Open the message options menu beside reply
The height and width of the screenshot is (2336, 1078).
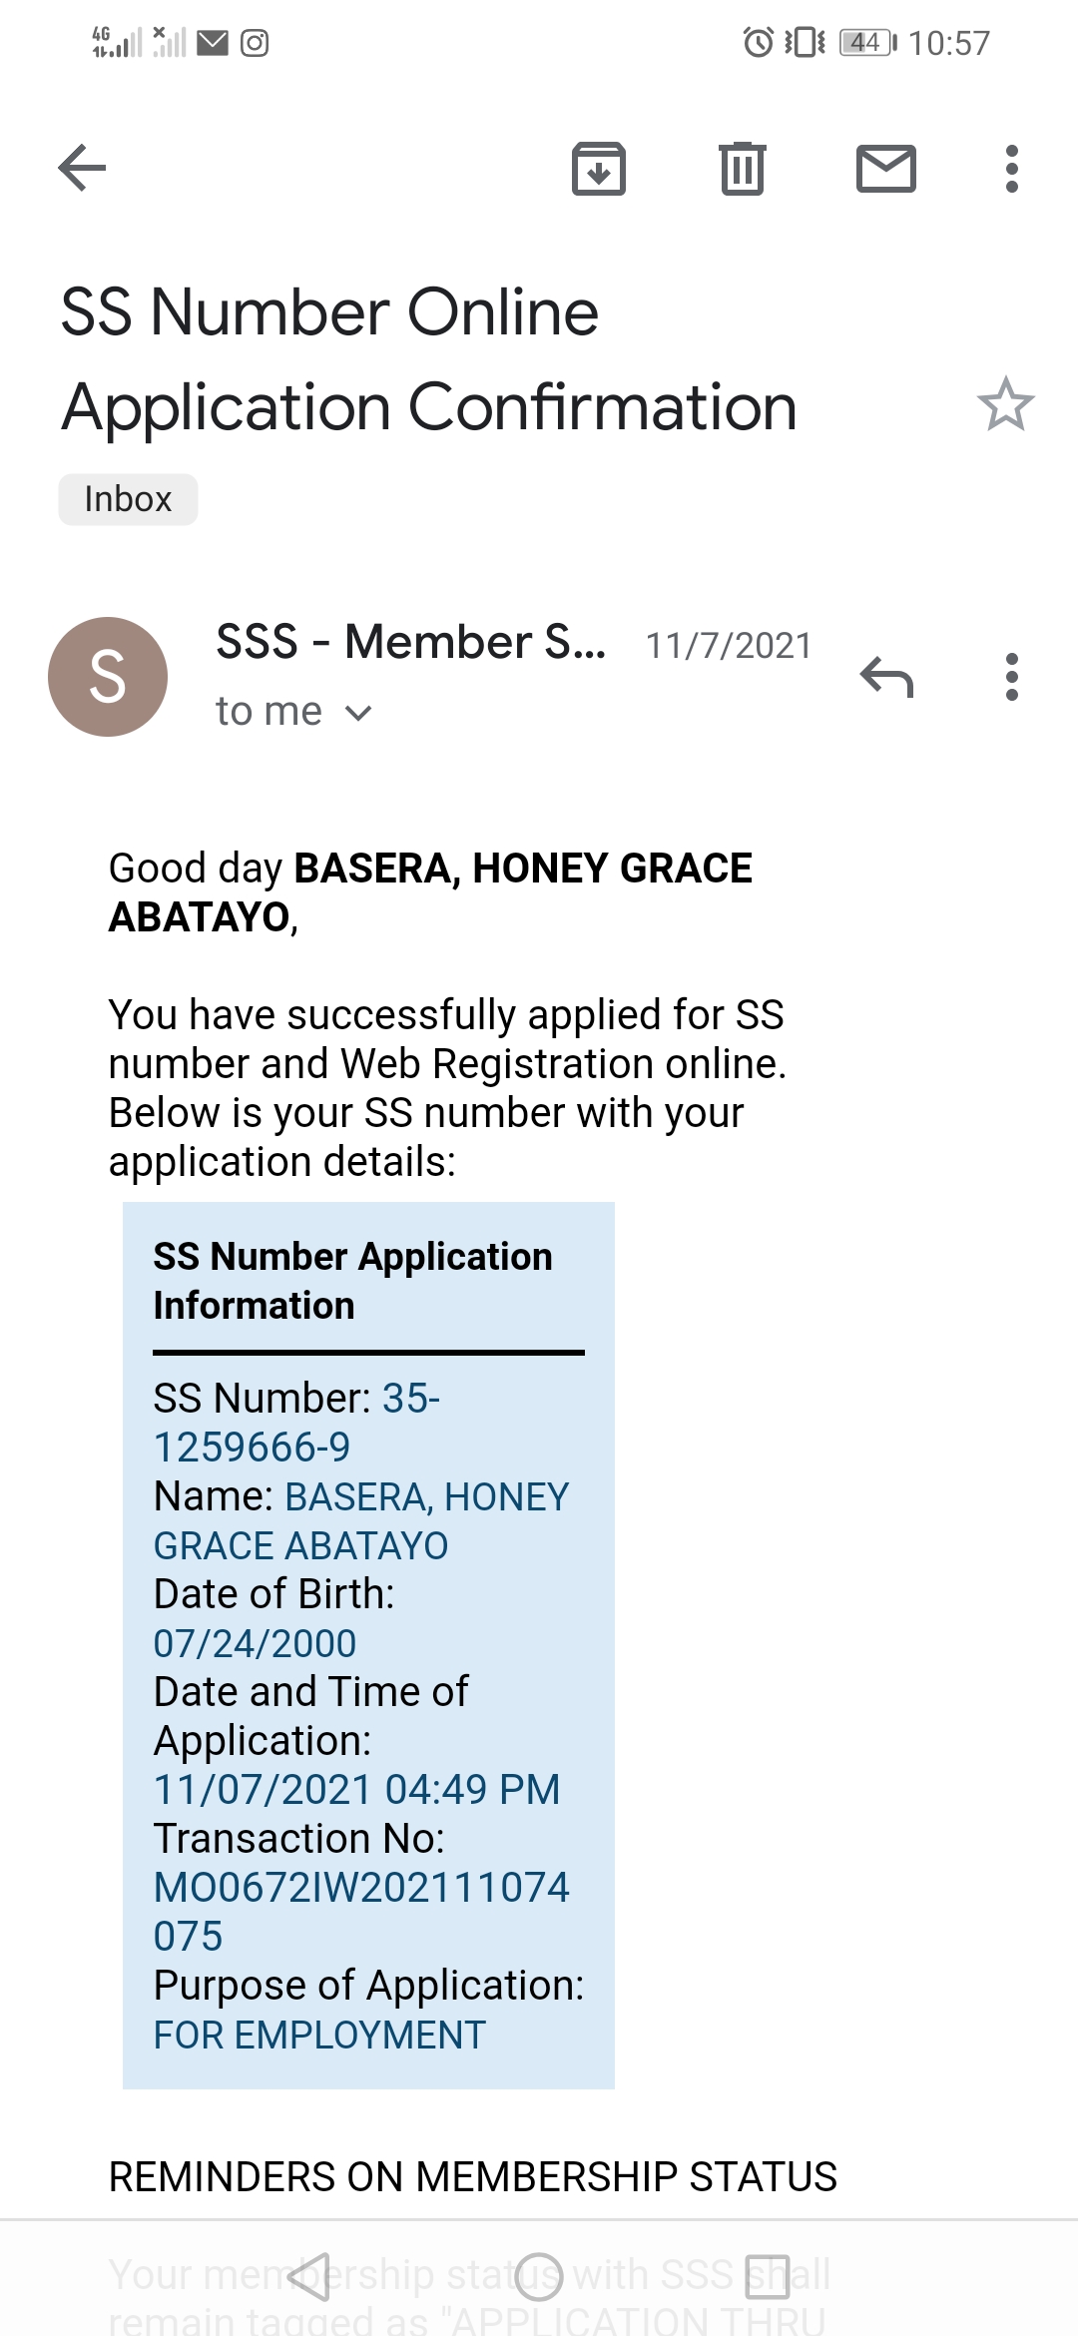pyautogui.click(x=1011, y=678)
